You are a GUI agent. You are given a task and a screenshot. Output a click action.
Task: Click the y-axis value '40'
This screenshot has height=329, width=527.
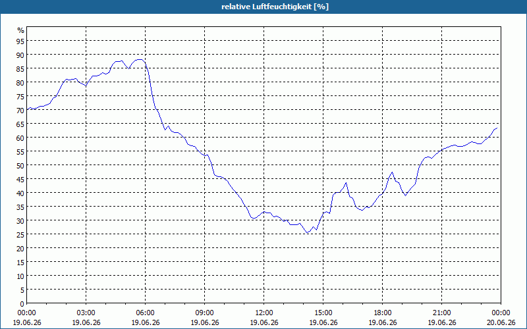click(20, 193)
